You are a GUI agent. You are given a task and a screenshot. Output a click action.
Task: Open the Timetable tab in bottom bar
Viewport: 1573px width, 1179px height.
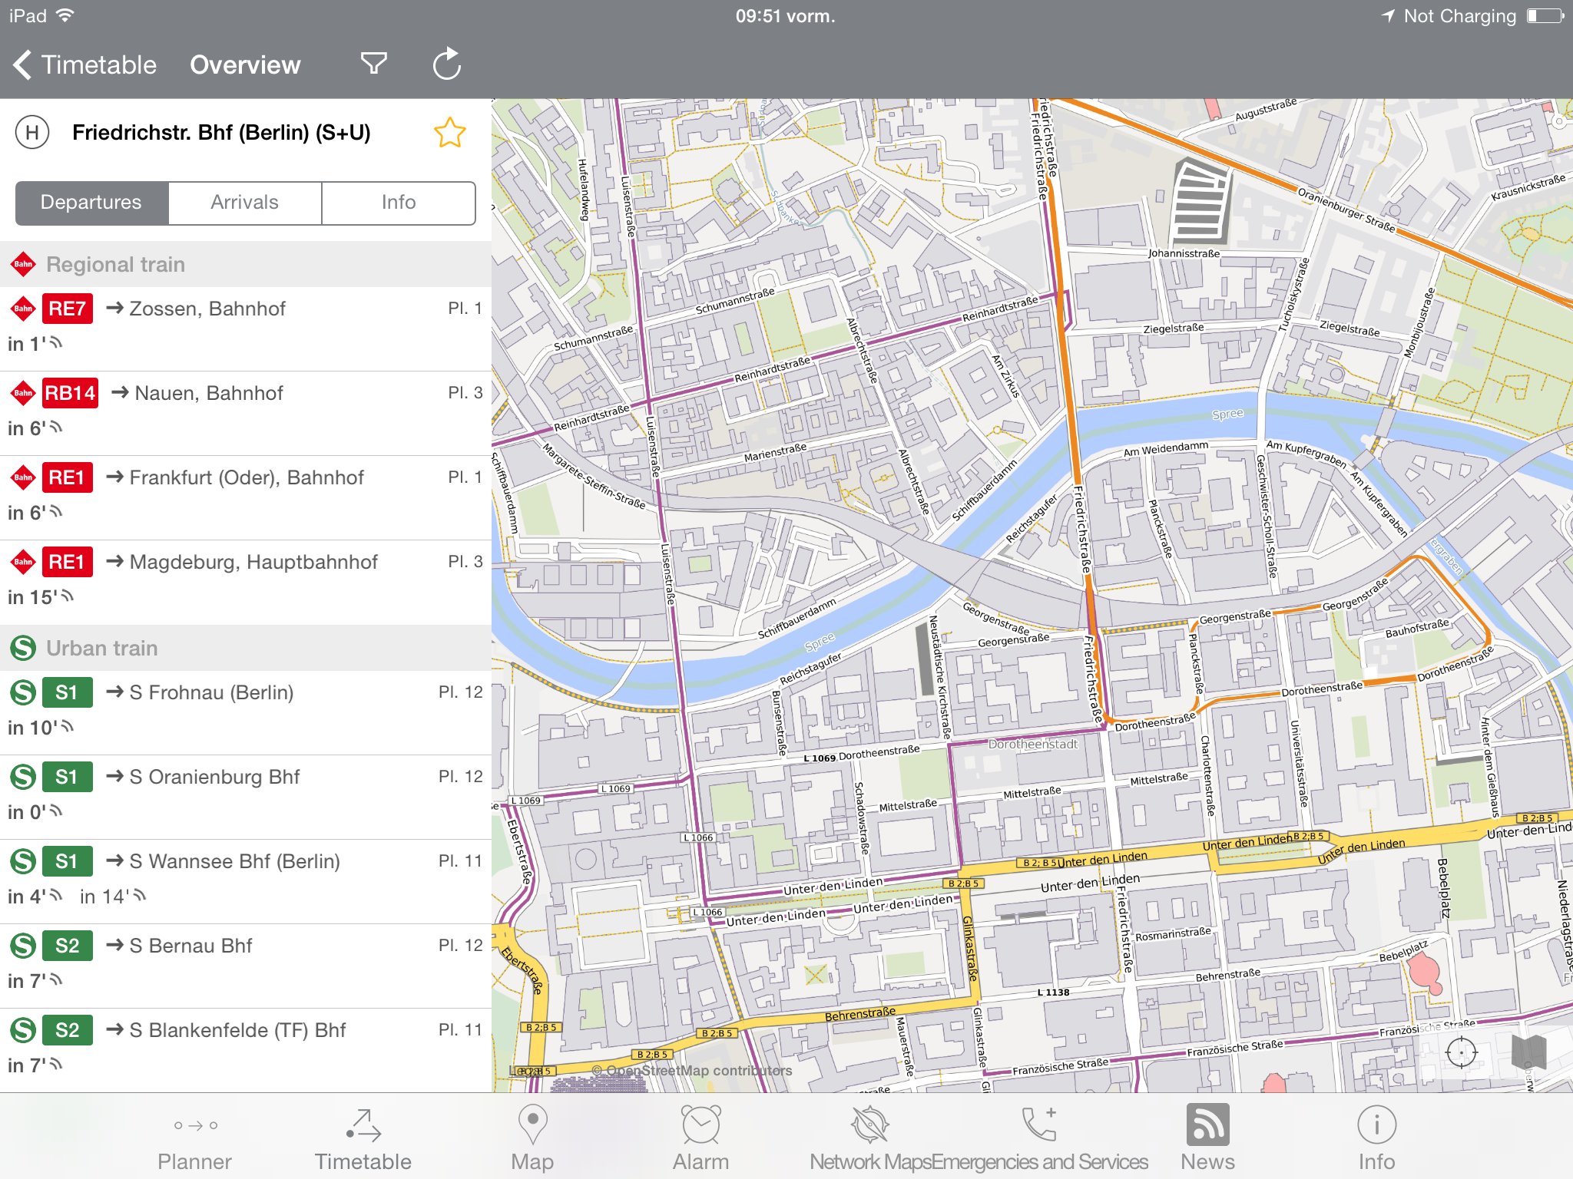pyautogui.click(x=363, y=1139)
